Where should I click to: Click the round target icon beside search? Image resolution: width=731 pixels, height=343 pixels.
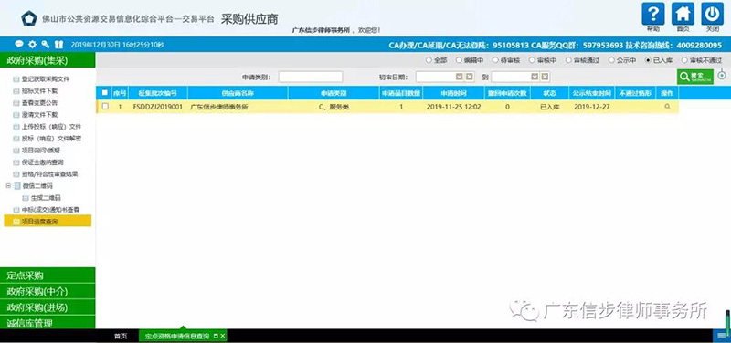coord(722,76)
